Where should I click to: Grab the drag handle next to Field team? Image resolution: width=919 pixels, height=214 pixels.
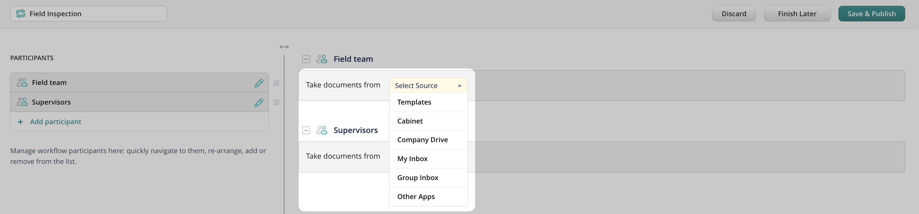pyautogui.click(x=276, y=83)
